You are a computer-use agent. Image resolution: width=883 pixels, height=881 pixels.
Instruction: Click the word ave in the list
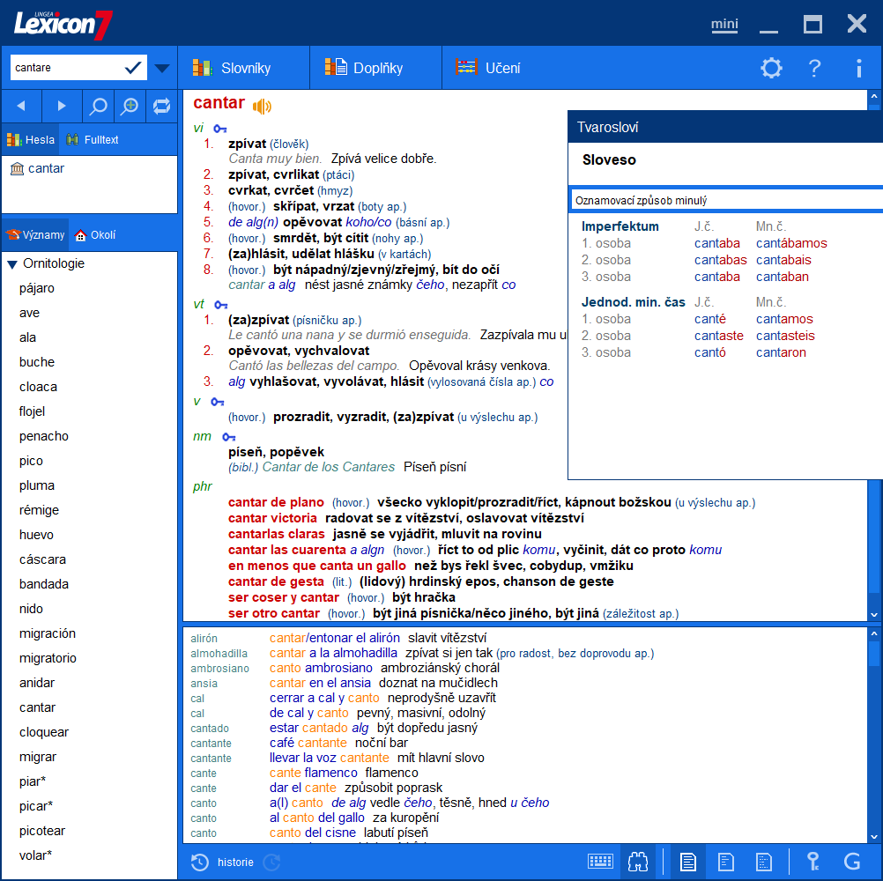point(29,313)
